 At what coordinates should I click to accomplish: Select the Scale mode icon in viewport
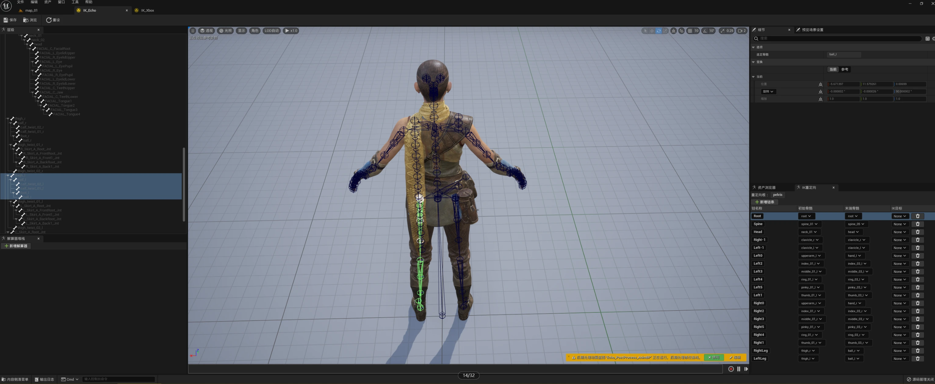tap(665, 31)
